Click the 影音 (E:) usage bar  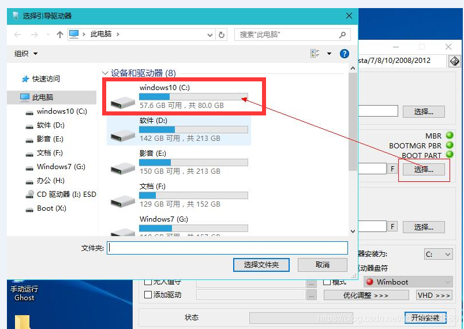193,162
